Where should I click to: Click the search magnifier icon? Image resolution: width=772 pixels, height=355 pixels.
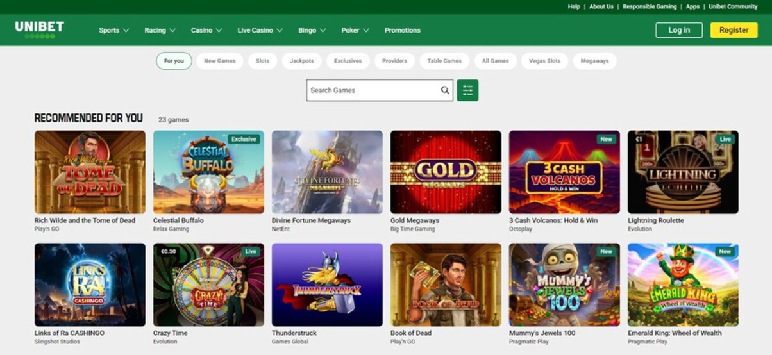coord(445,90)
